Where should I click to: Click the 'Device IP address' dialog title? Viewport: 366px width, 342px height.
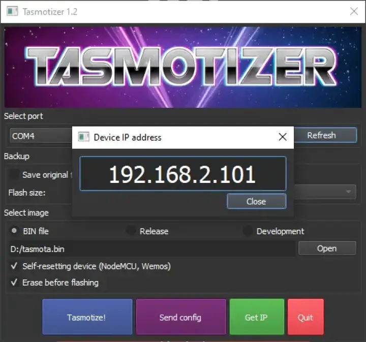[128, 137]
